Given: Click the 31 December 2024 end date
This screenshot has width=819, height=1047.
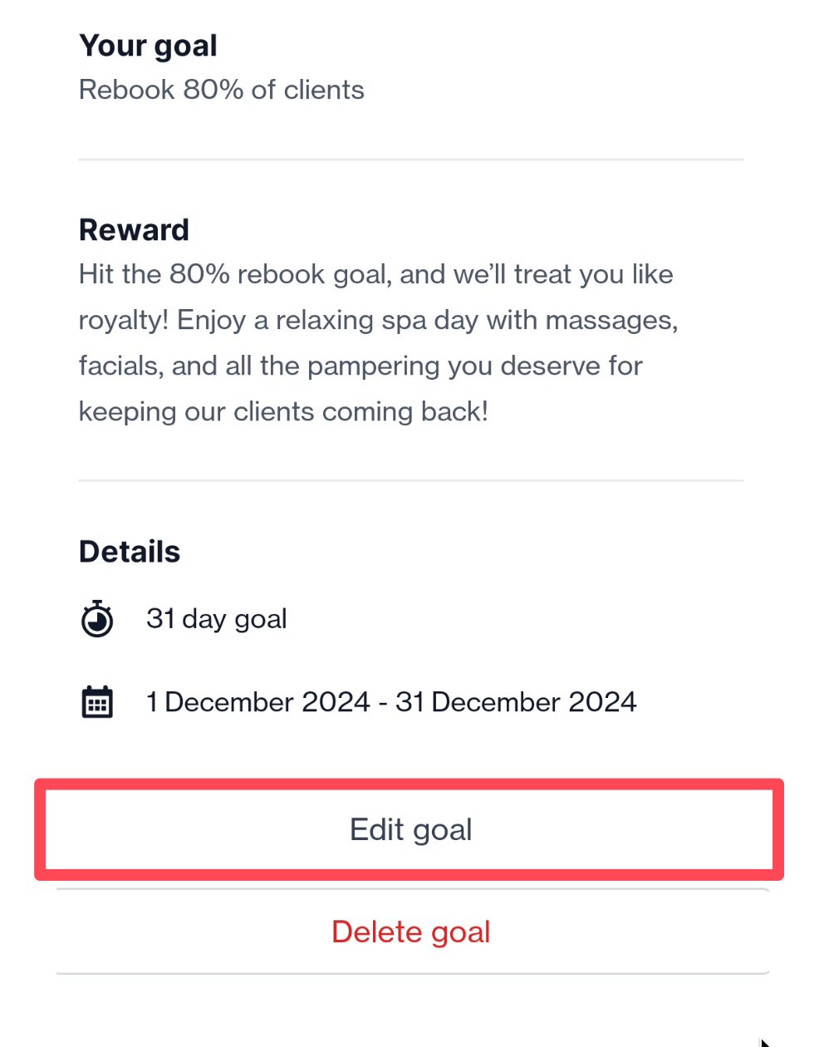Looking at the screenshot, I should coord(516,702).
